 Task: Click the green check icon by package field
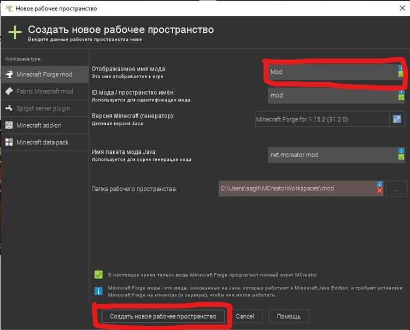[x=401, y=157]
